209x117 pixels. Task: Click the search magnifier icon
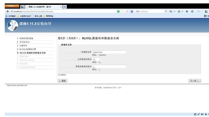coord(166,11)
